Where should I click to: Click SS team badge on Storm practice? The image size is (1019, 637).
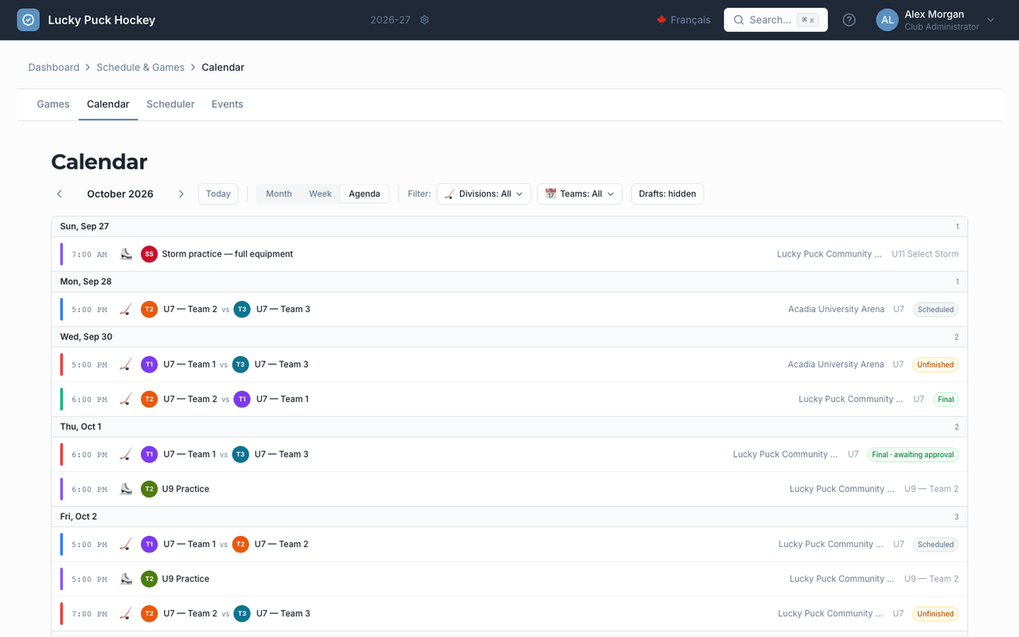tap(149, 254)
